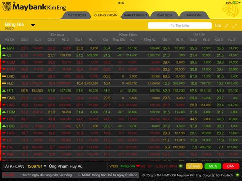Click the DPM down-arrow icon
Screen dimensions: 242x181
[x=4, y=69]
